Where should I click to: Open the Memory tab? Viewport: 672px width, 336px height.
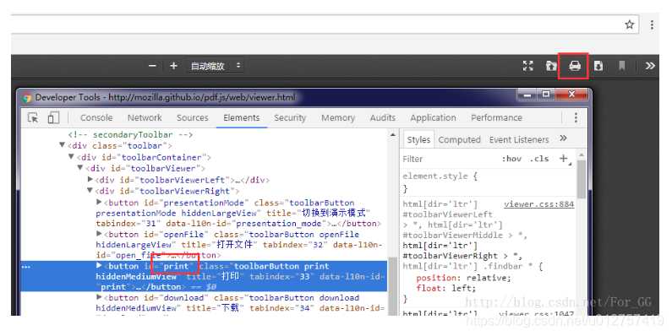[338, 117]
